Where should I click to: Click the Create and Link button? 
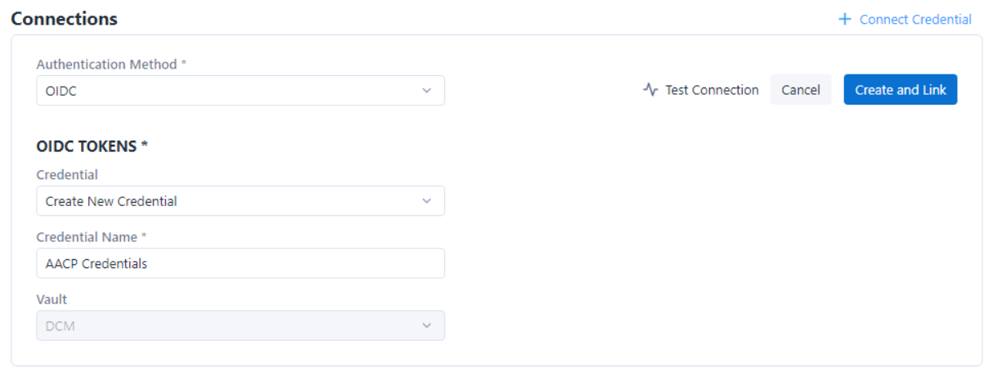click(901, 90)
